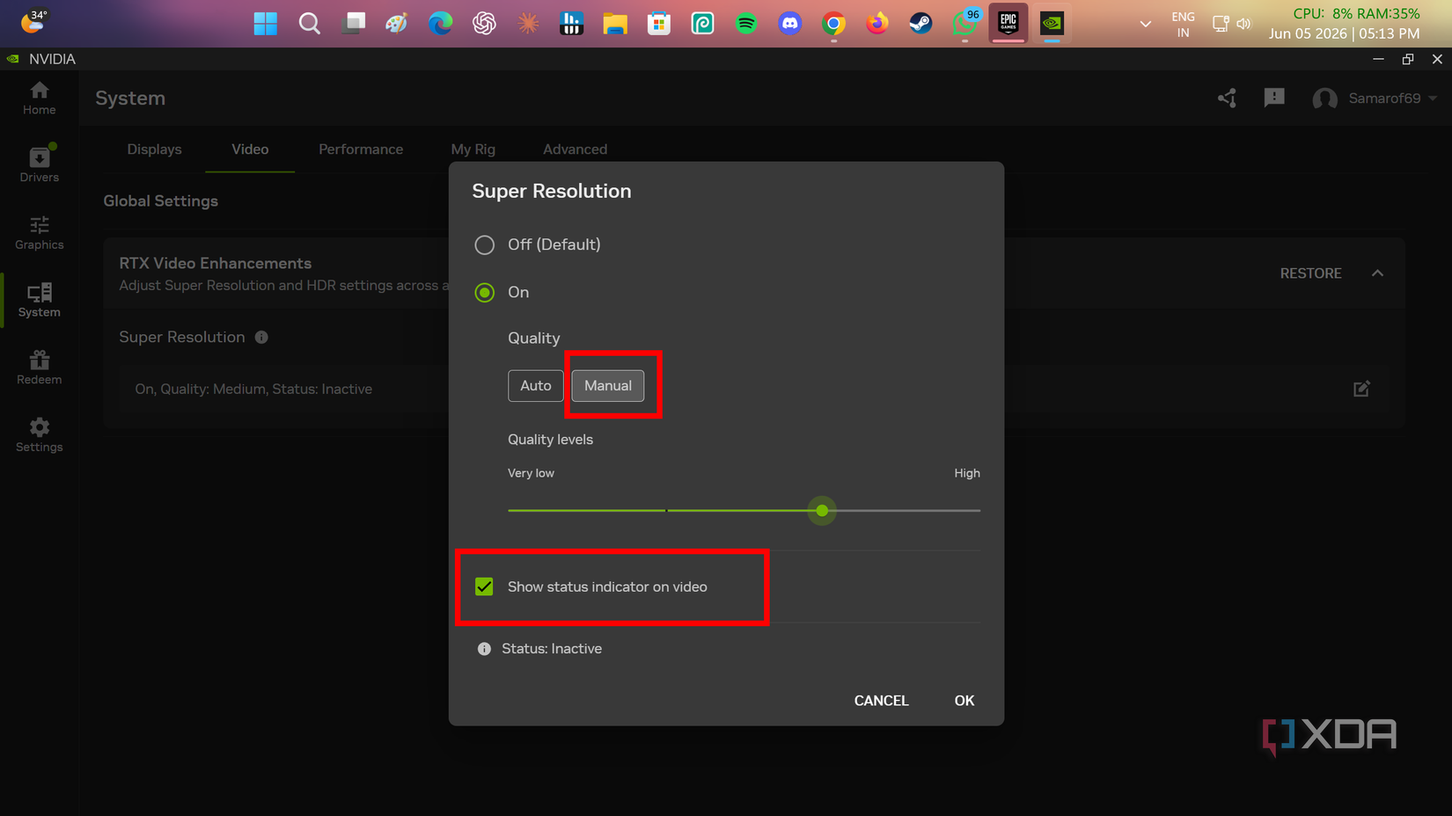Click the info icon beside Status: Inactive

click(484, 649)
